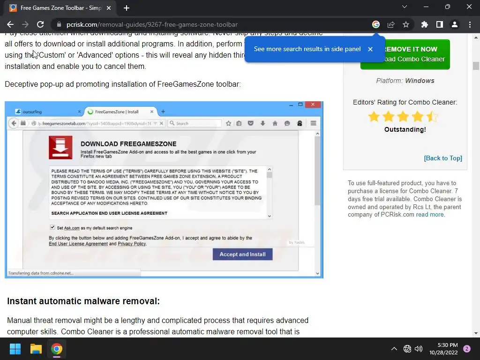Close the Free Games Zone Toolbar tab
480x360 pixels.
[109, 8]
